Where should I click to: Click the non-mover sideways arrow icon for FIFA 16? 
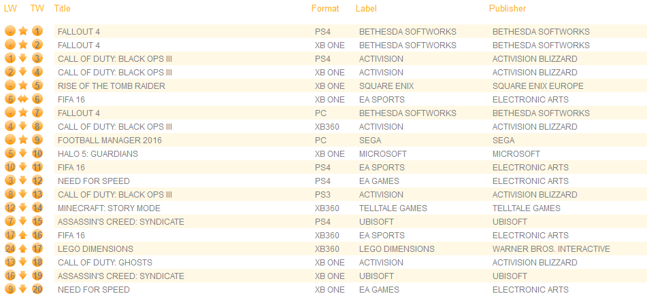(23, 99)
